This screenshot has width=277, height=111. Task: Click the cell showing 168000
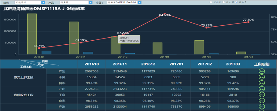tap(233, 107)
